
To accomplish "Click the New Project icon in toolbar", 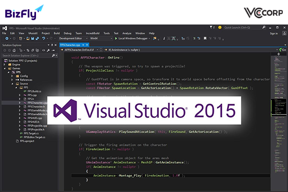I will pyautogui.click(x=21, y=38).
